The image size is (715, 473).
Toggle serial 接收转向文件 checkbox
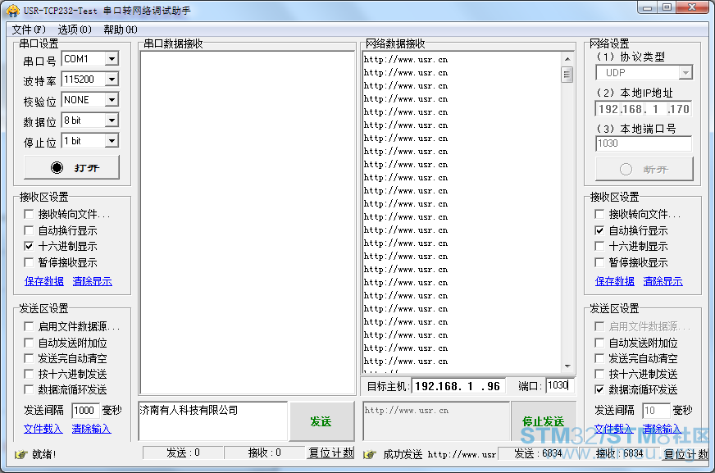click(x=29, y=214)
